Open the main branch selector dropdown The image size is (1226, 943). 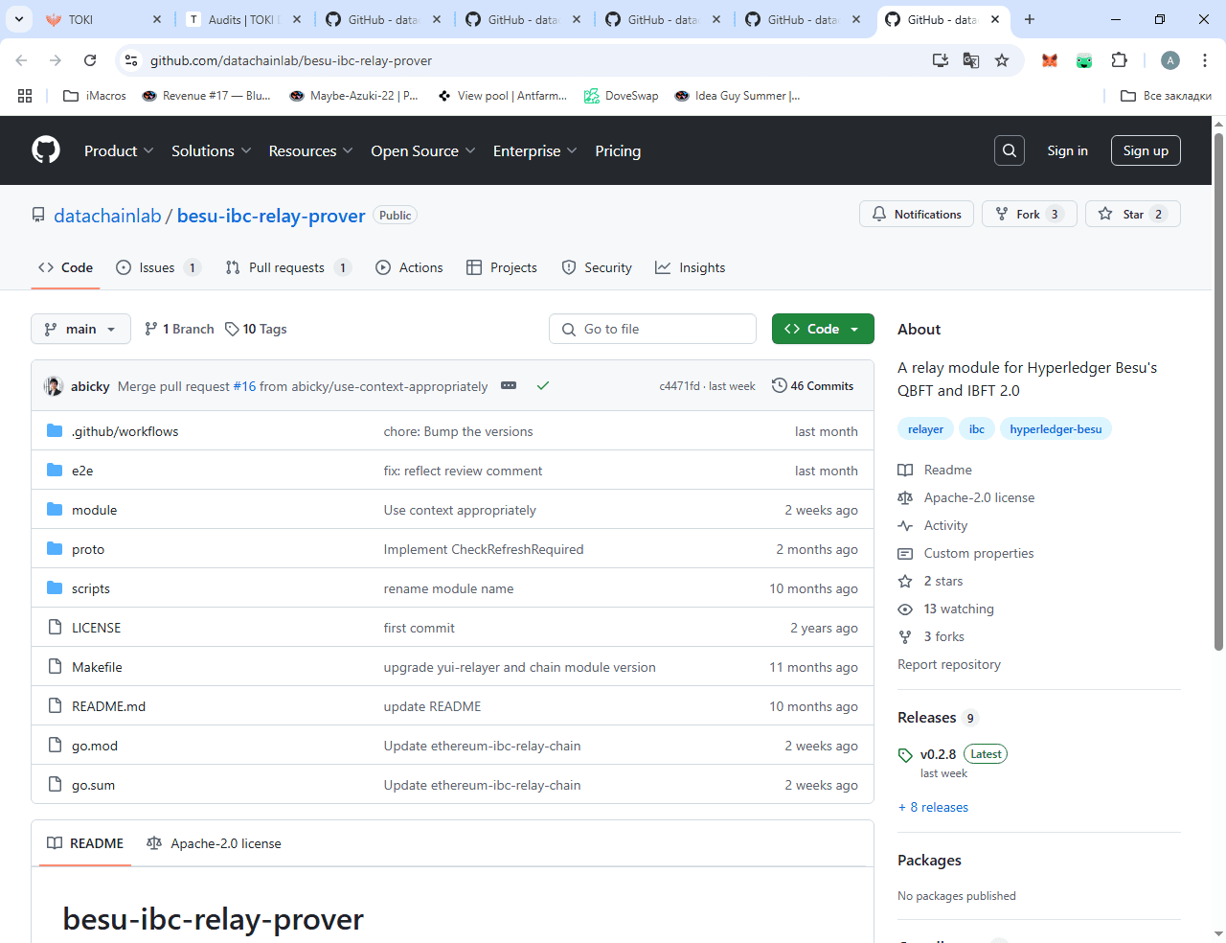80,329
